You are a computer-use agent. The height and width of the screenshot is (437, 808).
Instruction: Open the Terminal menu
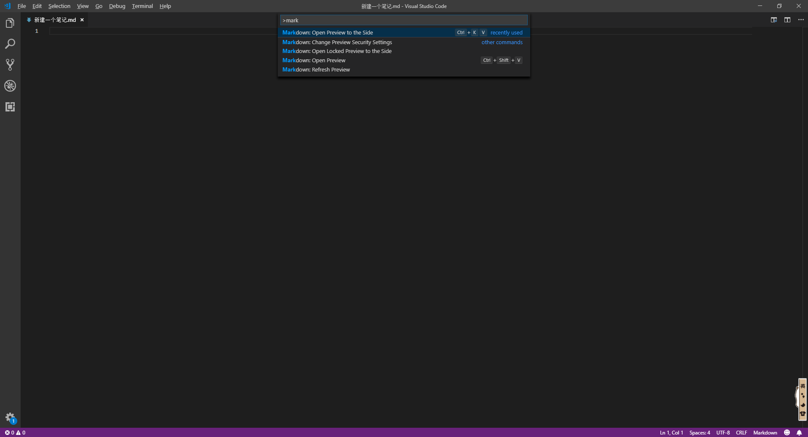coord(142,6)
